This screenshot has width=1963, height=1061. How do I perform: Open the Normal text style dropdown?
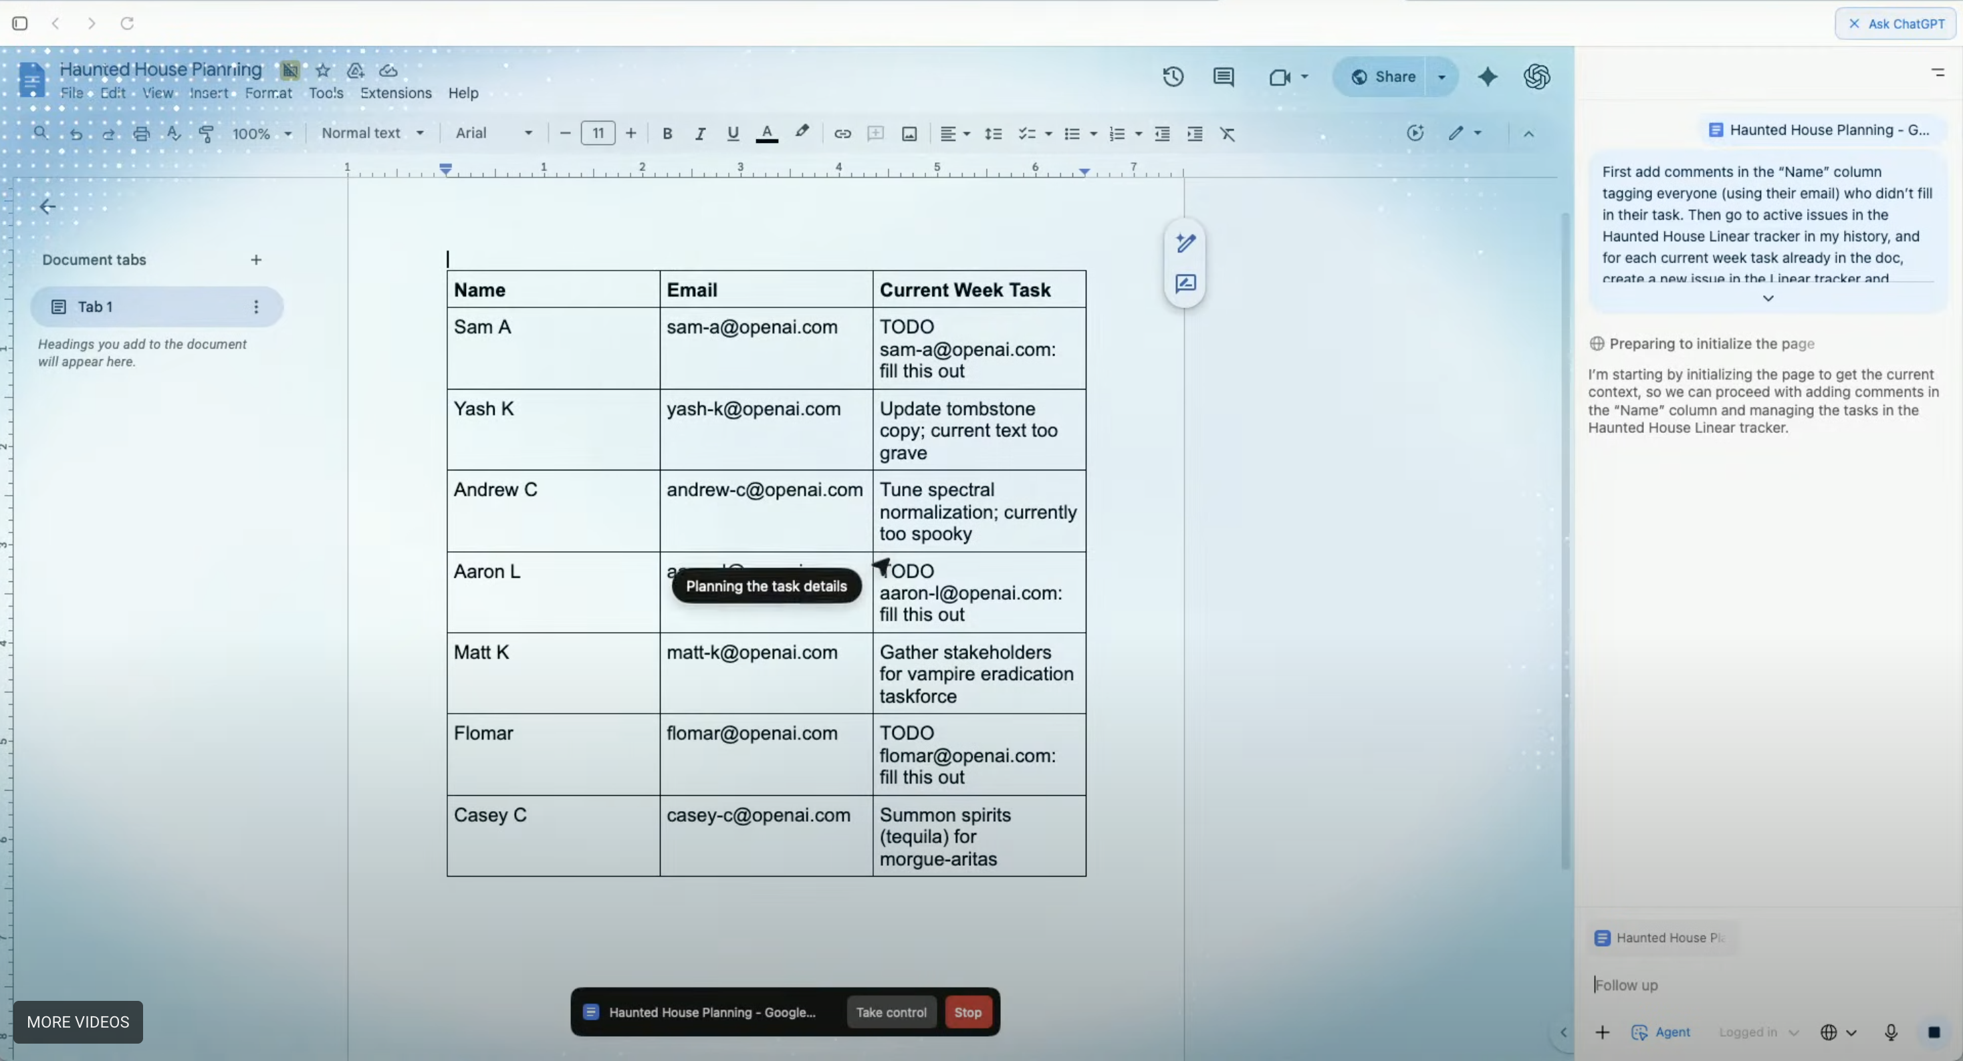[372, 133]
